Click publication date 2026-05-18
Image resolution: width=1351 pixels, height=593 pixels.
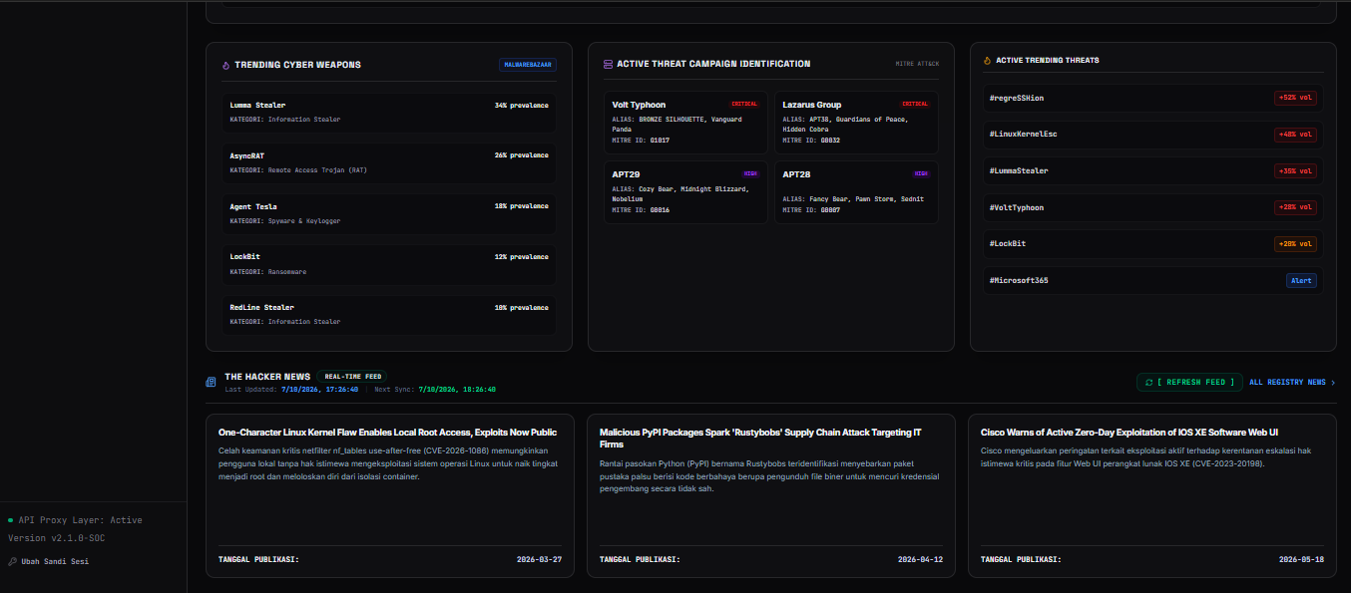(x=1301, y=559)
